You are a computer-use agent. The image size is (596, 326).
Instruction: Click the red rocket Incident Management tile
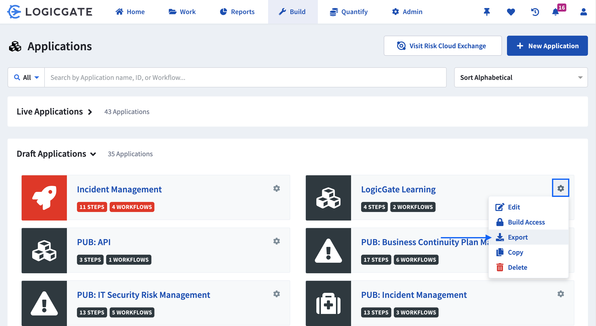coord(44,198)
